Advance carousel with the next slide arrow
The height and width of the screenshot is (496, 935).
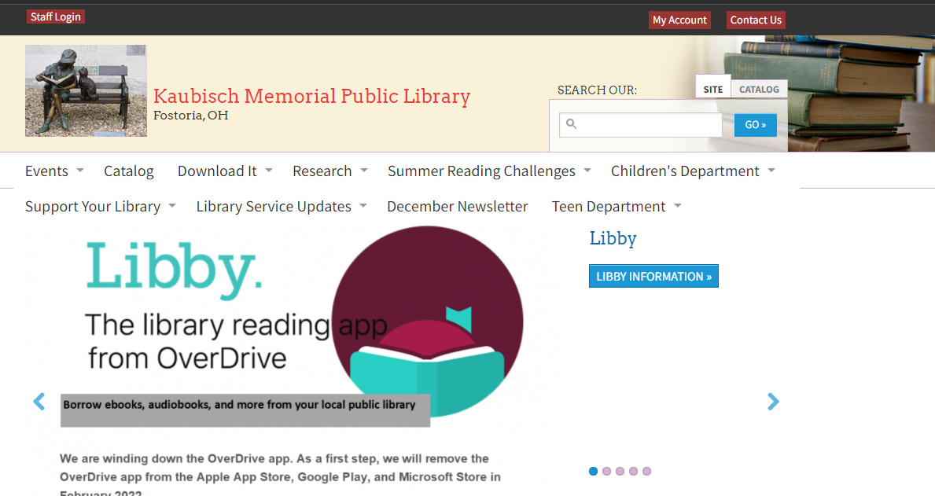click(x=773, y=401)
